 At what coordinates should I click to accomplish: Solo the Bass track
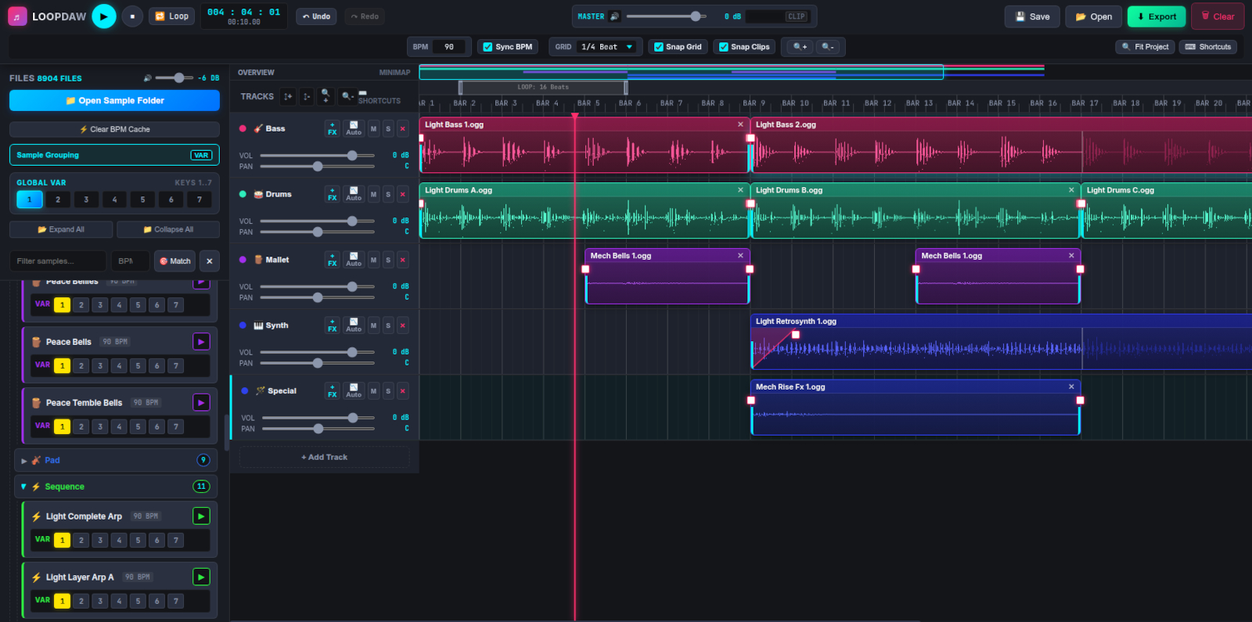point(388,129)
